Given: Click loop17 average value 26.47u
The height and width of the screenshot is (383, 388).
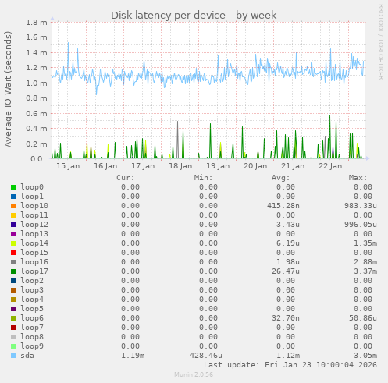Looking at the screenshot, I should pos(286,271).
